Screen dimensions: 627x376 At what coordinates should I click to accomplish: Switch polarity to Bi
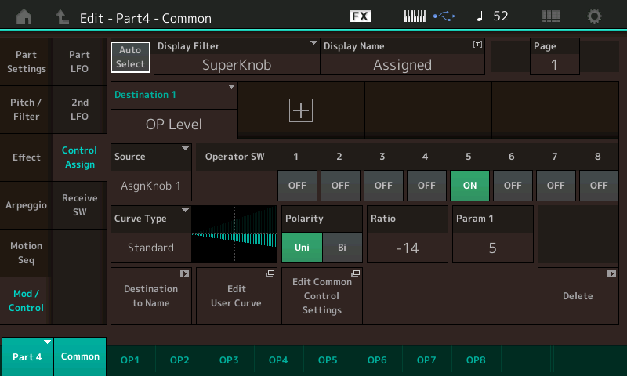[x=342, y=248]
